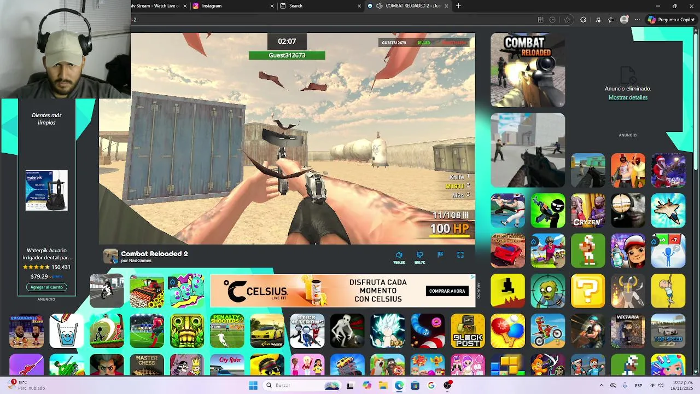Open the Subway Surfers game icon
Screen dimensions: 700x394
pyautogui.click(x=628, y=251)
